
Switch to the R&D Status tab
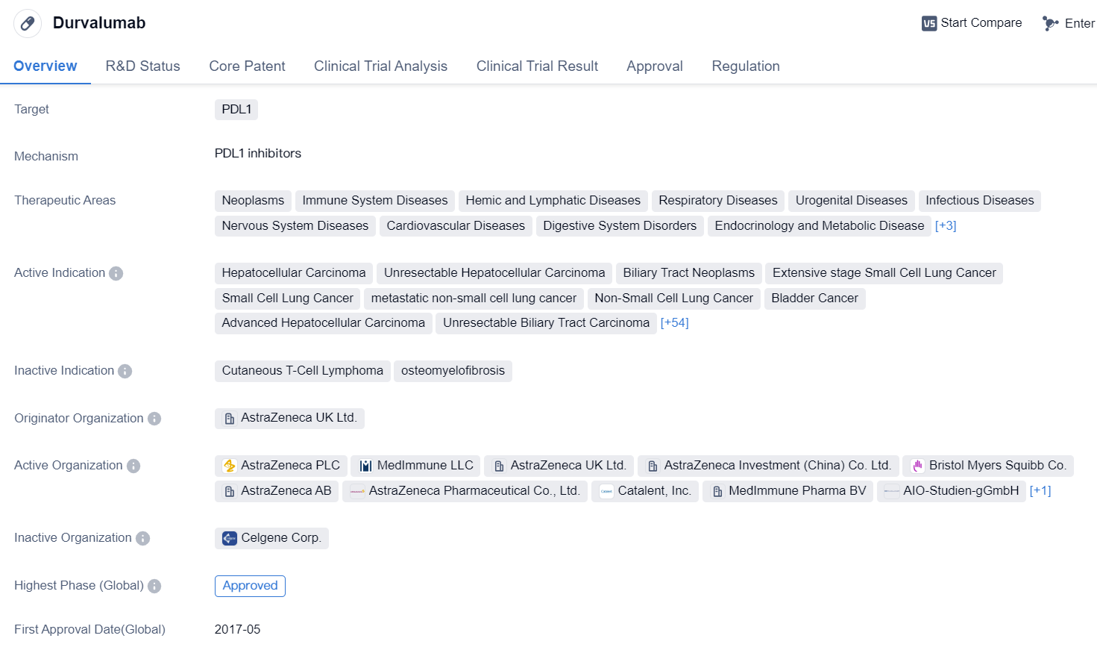(x=142, y=66)
